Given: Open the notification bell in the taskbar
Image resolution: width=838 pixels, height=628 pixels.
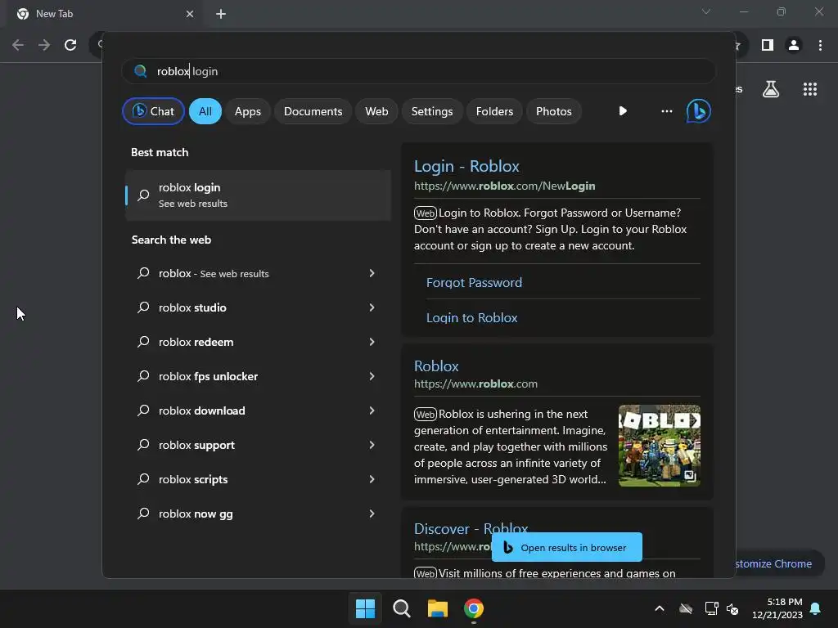Looking at the screenshot, I should pyautogui.click(x=816, y=608).
